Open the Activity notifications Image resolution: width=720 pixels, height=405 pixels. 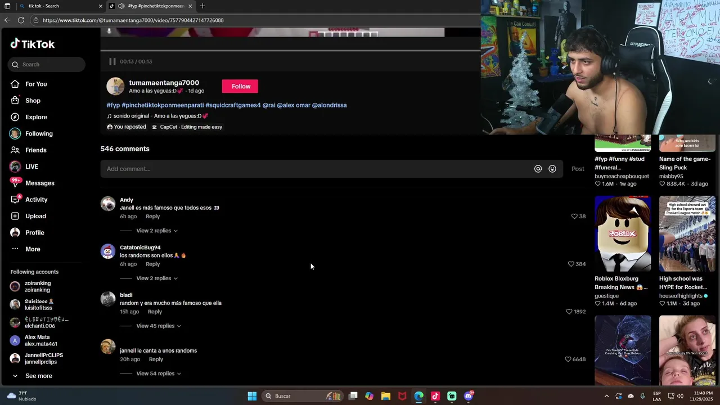pyautogui.click(x=36, y=200)
